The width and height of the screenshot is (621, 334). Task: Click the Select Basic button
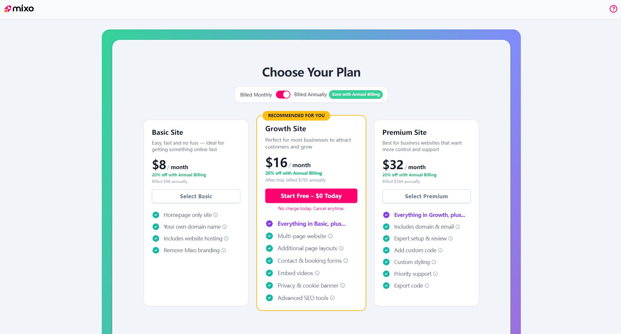point(196,196)
